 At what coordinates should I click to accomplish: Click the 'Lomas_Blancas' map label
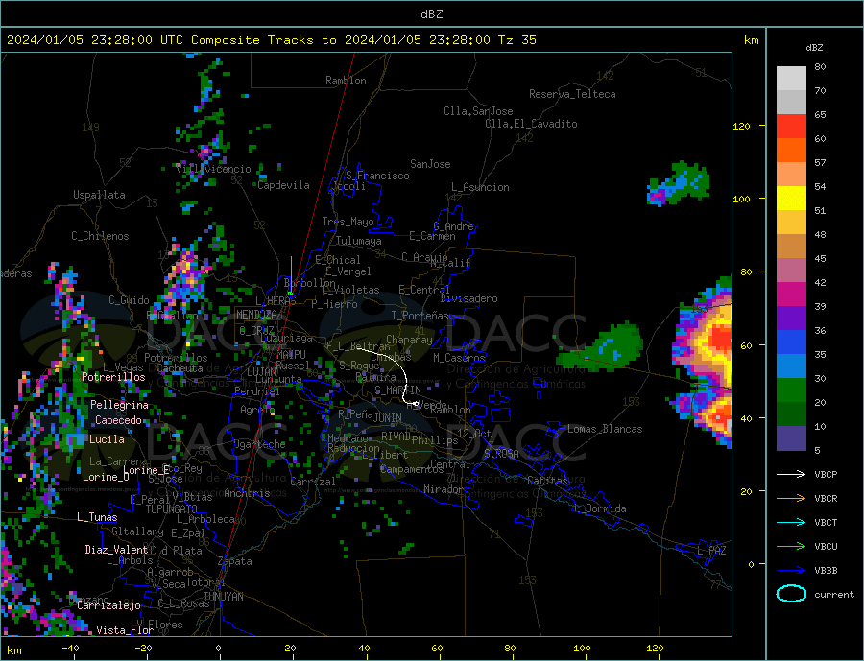tap(605, 429)
